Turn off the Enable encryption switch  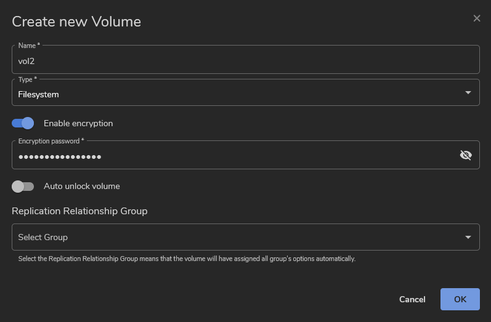point(23,123)
